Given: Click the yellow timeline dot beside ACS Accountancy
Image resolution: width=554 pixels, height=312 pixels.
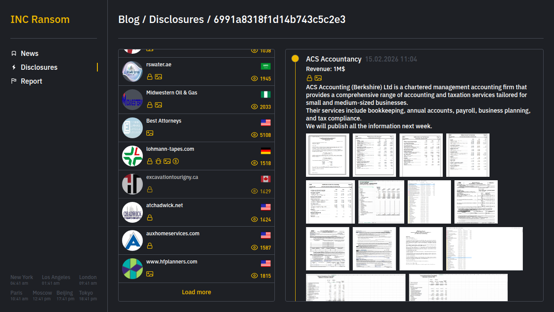Looking at the screenshot, I should click(x=295, y=58).
